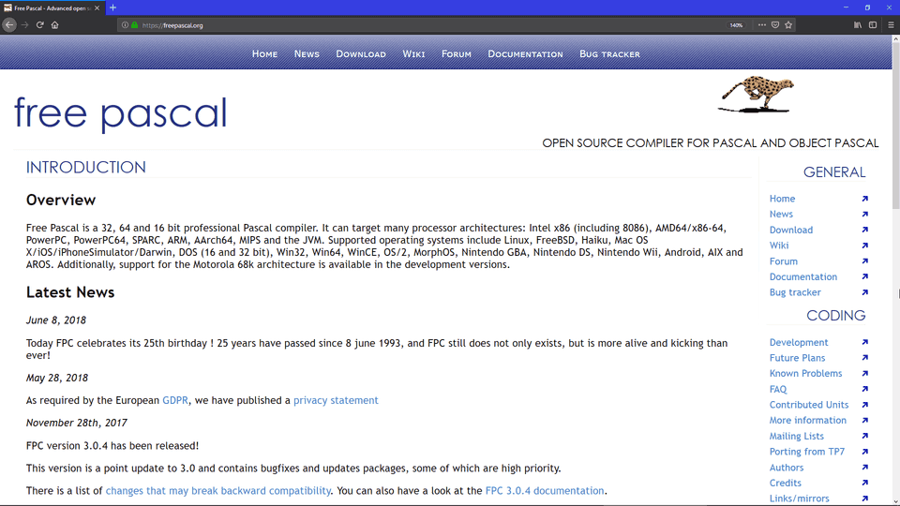Click the More information sidebar link
900x506 pixels.
(x=807, y=421)
